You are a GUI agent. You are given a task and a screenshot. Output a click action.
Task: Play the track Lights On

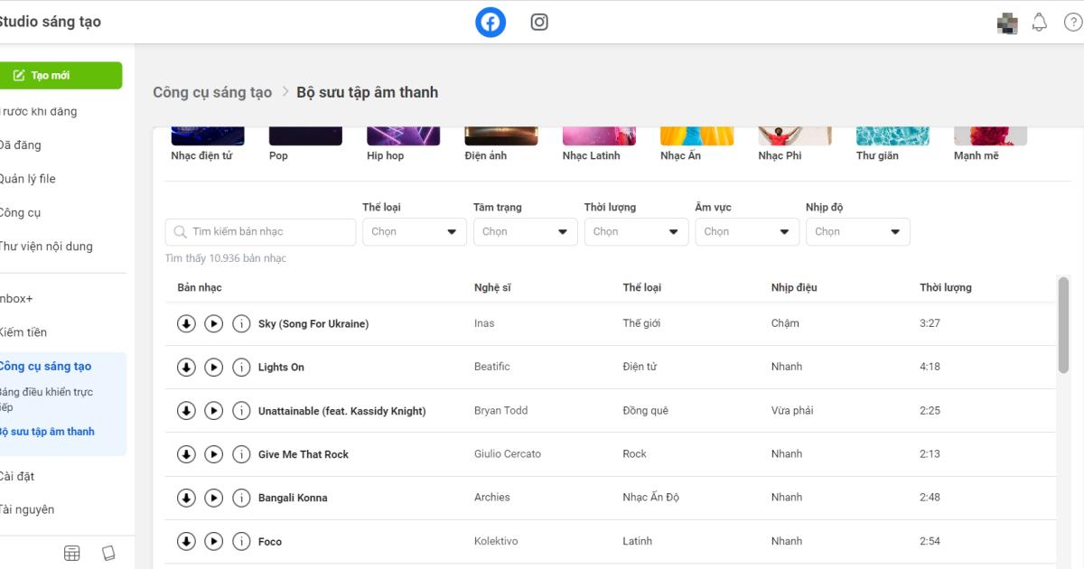tap(214, 367)
